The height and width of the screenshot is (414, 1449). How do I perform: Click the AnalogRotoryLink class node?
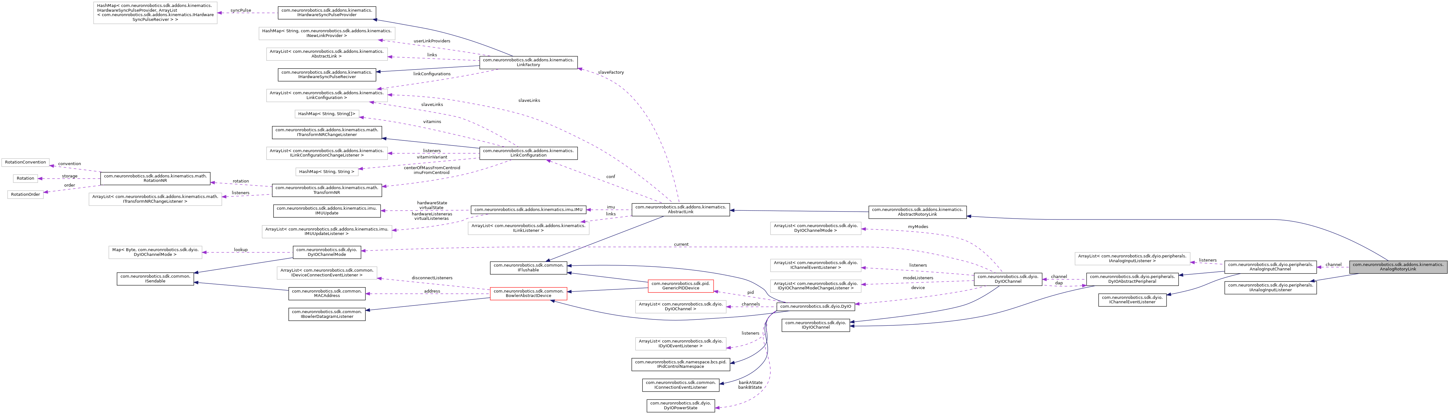click(1398, 267)
